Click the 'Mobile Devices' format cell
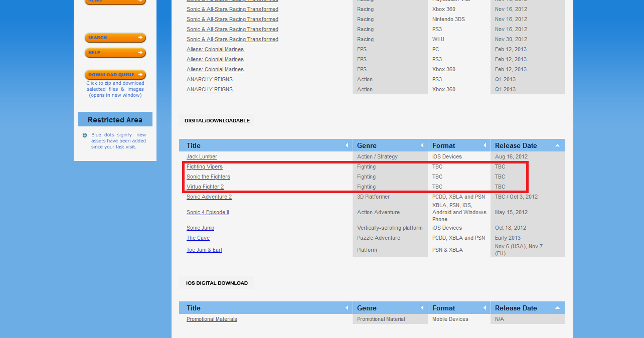 point(450,319)
